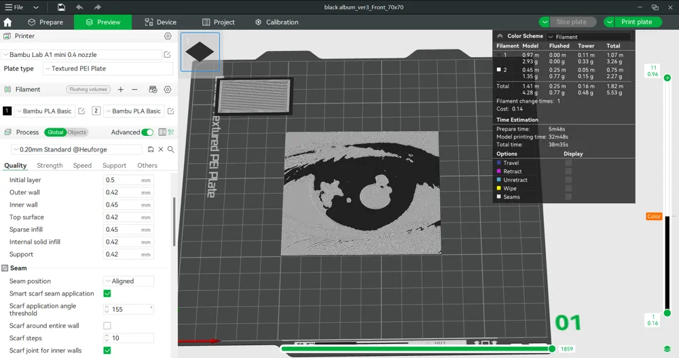Open the Calibration tab
The width and height of the screenshot is (679, 358).
[x=276, y=22]
